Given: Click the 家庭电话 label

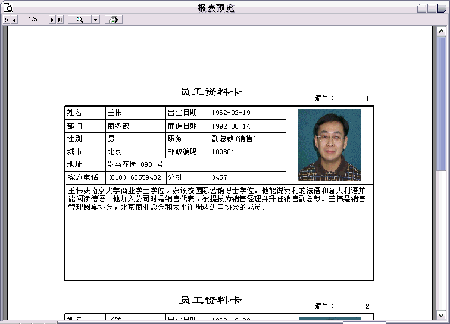Looking at the screenshot, I should coord(83,177).
